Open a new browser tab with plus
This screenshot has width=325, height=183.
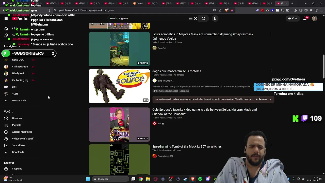(x=292, y=3)
